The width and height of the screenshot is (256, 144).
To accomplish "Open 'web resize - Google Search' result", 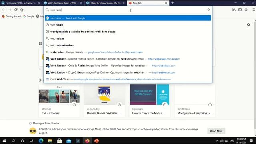I will [128, 52].
